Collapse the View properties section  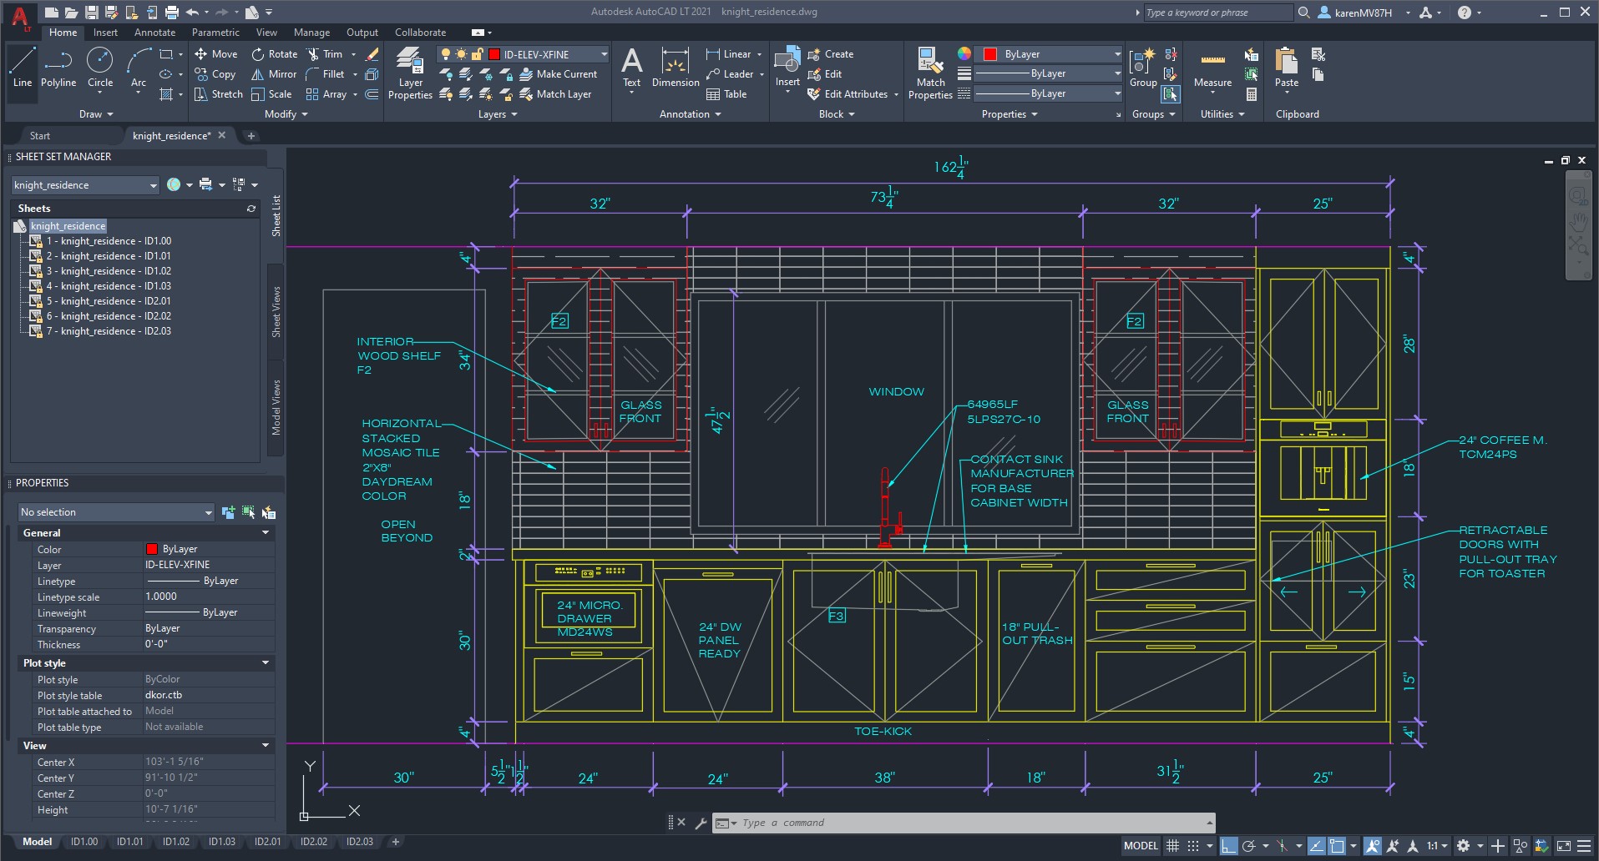[x=266, y=745]
